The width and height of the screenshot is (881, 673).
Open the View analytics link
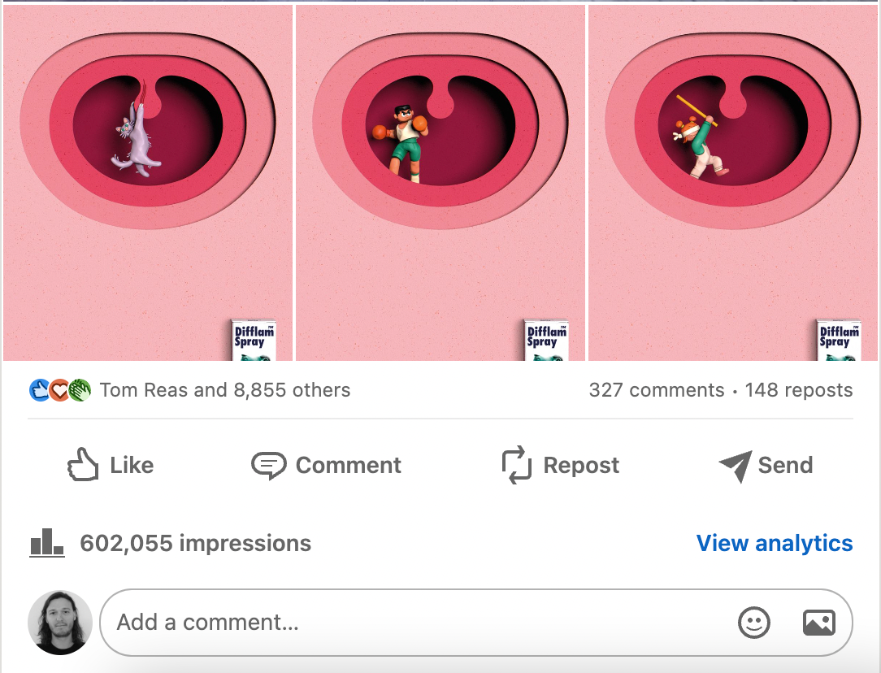pyautogui.click(x=775, y=543)
